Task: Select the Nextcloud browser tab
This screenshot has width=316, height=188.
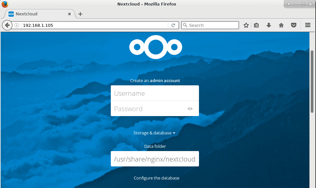Action: 36,14
